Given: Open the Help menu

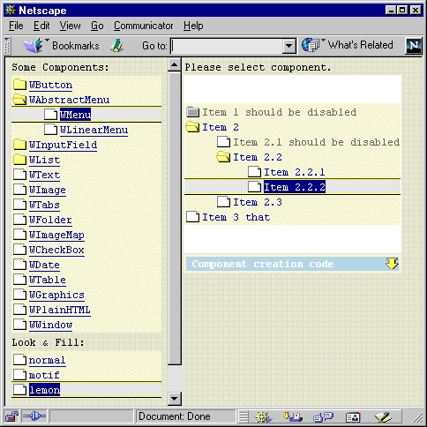Looking at the screenshot, I should click(x=193, y=26).
